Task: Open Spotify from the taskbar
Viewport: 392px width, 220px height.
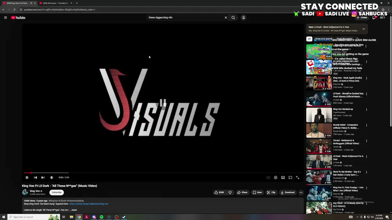Action: tap(101, 217)
